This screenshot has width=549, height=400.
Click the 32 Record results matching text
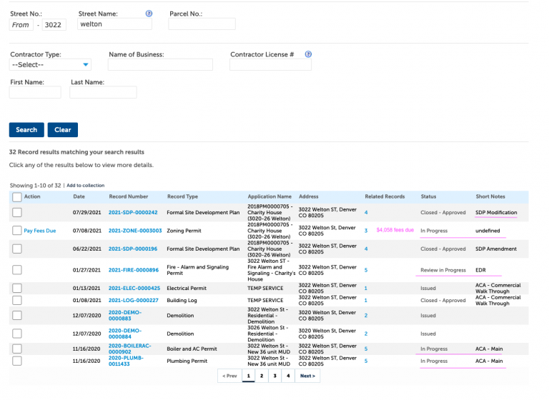click(76, 152)
